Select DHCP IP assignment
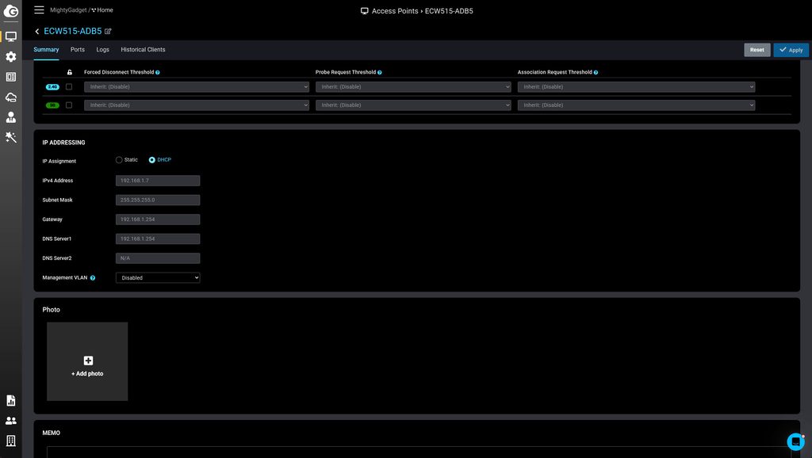 point(151,160)
